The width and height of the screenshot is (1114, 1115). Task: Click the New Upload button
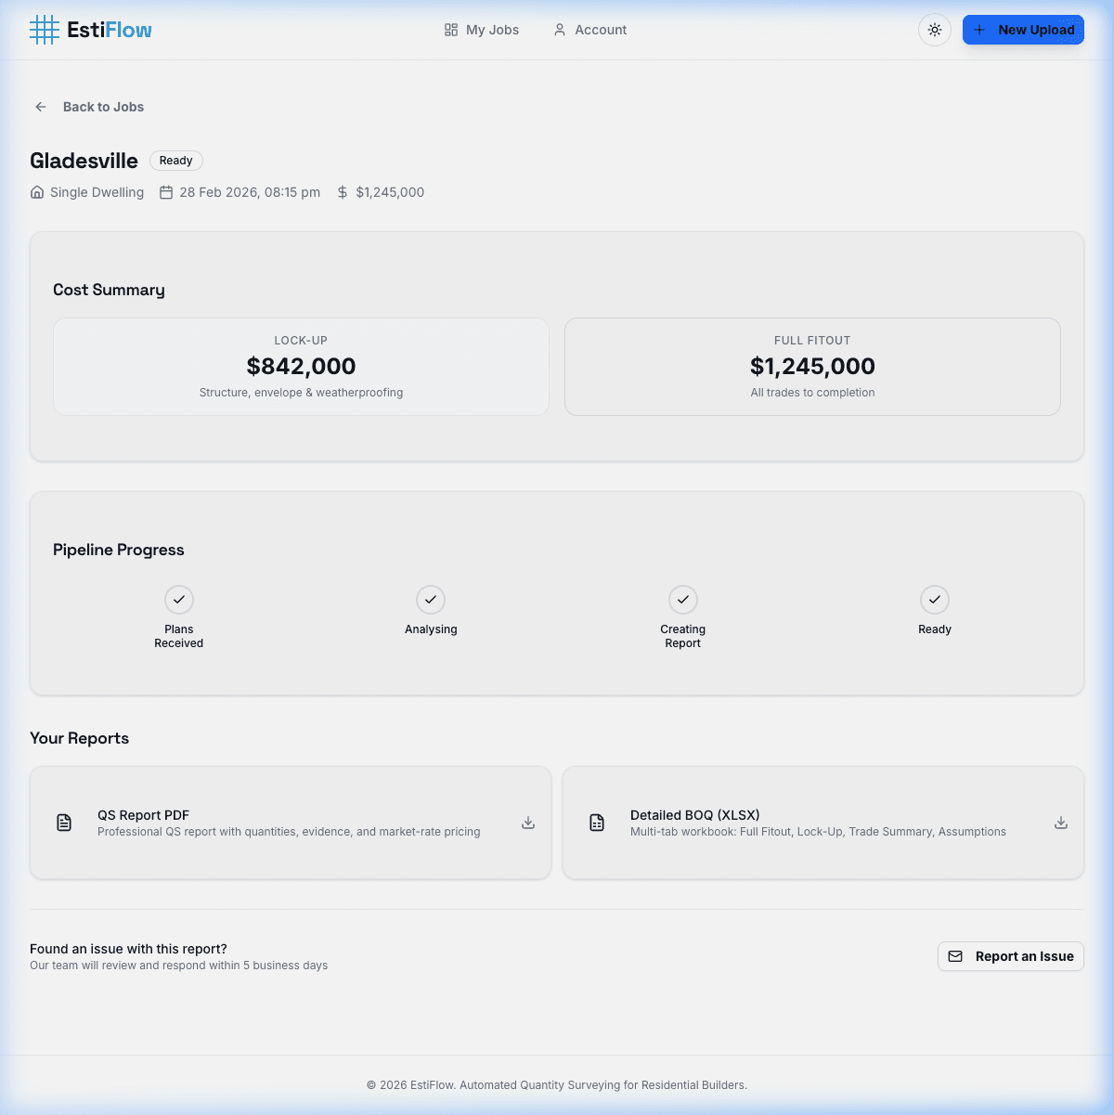click(x=1023, y=29)
